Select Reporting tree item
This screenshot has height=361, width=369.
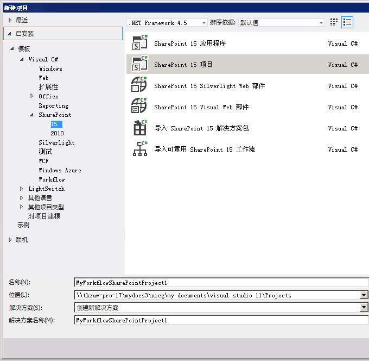[x=54, y=105]
